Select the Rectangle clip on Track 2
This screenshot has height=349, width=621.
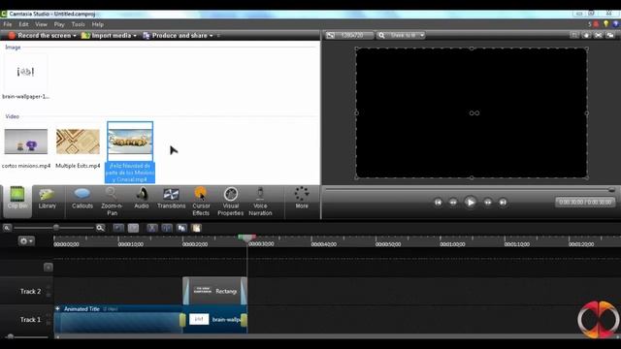point(214,291)
